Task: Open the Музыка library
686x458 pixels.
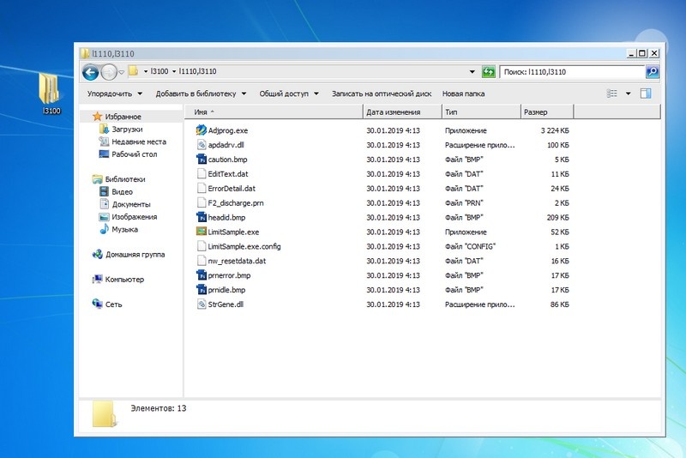Action: coord(124,229)
